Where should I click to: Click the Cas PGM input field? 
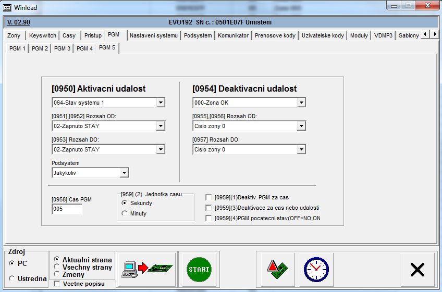pyautogui.click(x=67, y=209)
